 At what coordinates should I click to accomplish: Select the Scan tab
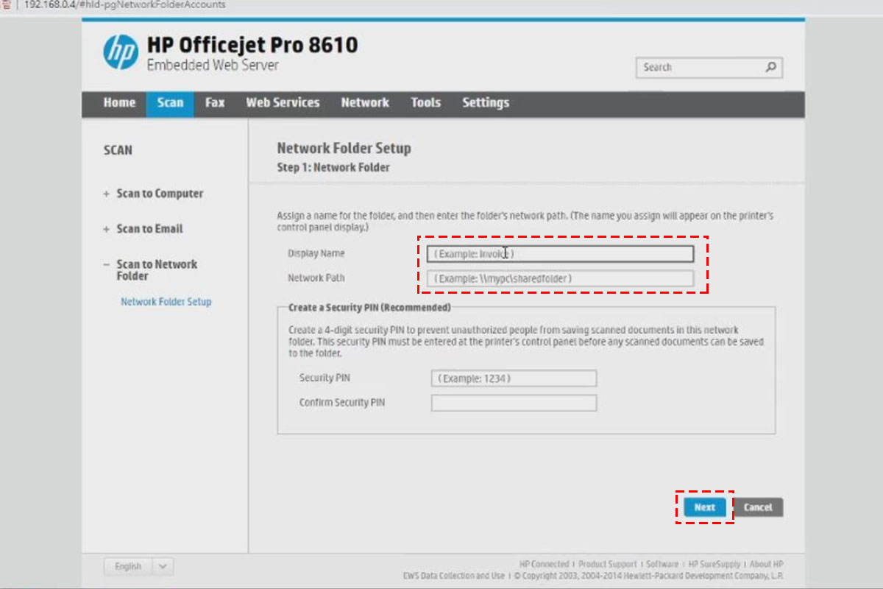(170, 103)
